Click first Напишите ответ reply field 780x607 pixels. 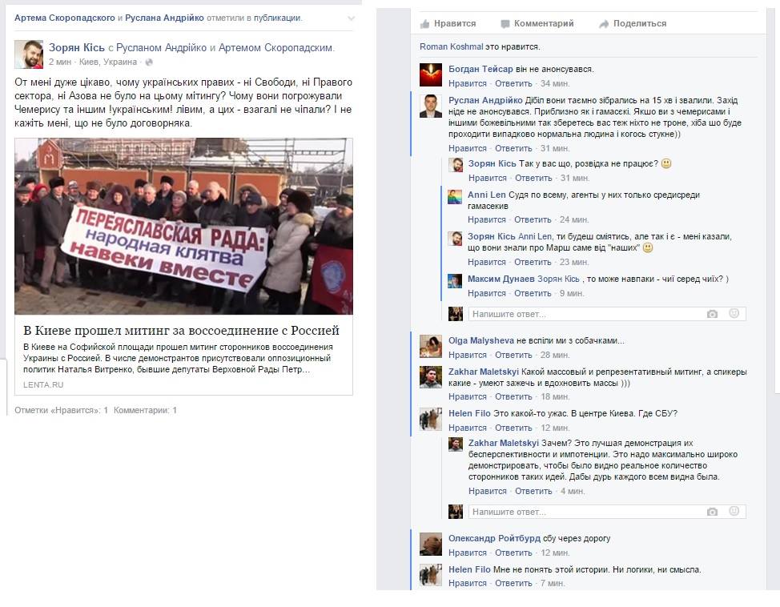click(587, 314)
